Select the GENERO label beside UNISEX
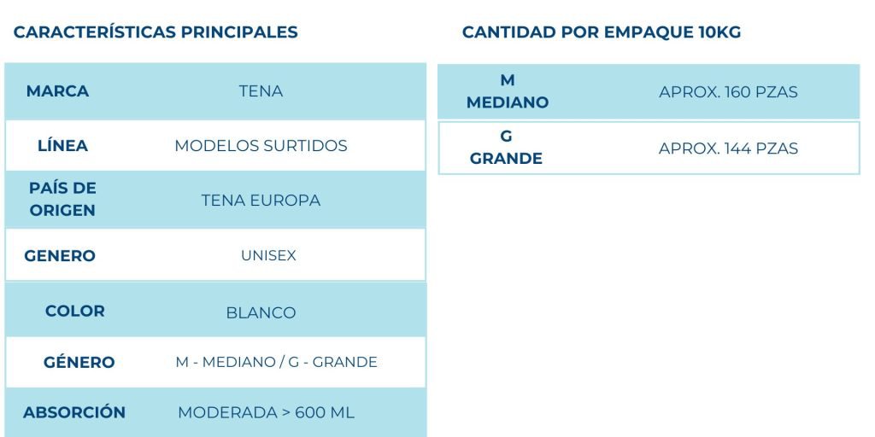 click(60, 256)
